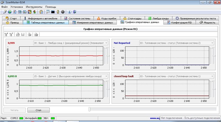Switch to the Информация о автомобиле tab

coord(41,18)
